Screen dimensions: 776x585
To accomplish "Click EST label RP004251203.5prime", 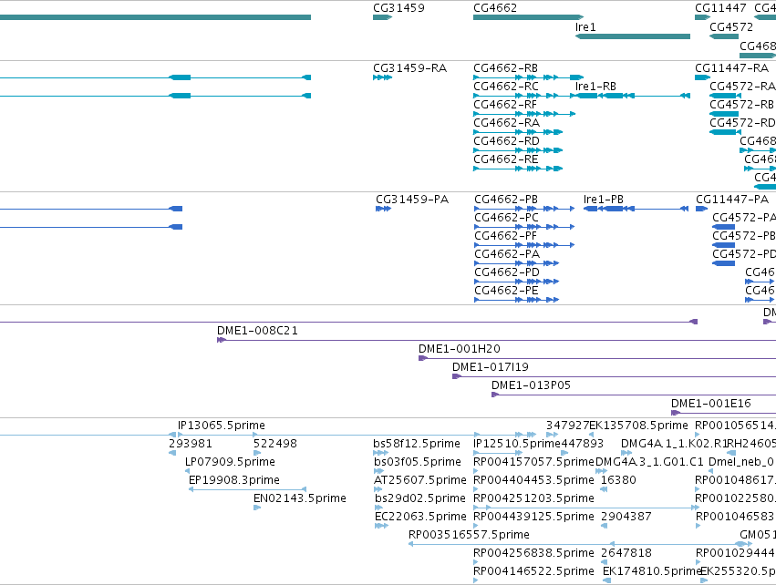I will (x=533, y=499).
